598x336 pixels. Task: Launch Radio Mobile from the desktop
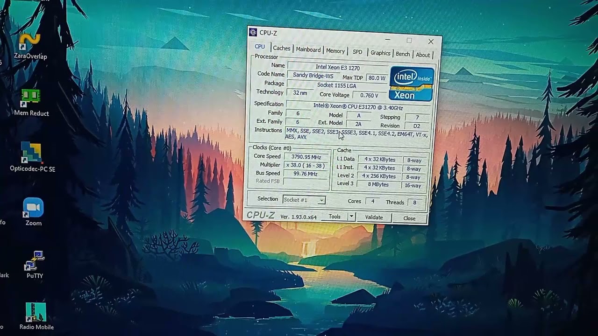click(36, 316)
